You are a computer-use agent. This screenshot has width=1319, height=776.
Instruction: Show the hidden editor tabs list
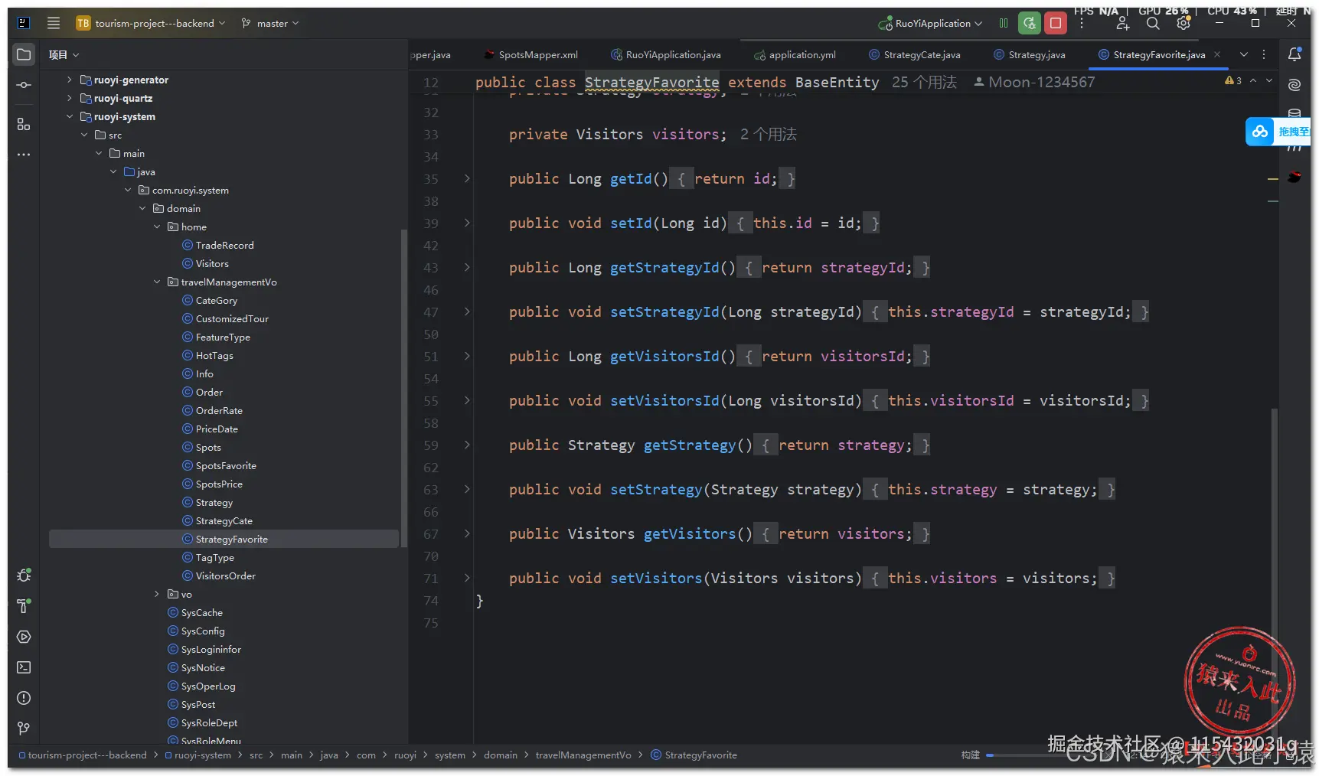coord(1244,54)
